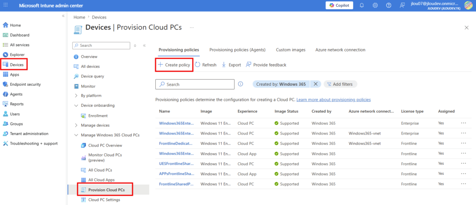476x205 pixels.
Task: Click the info icon beside search
Action: (x=240, y=84)
